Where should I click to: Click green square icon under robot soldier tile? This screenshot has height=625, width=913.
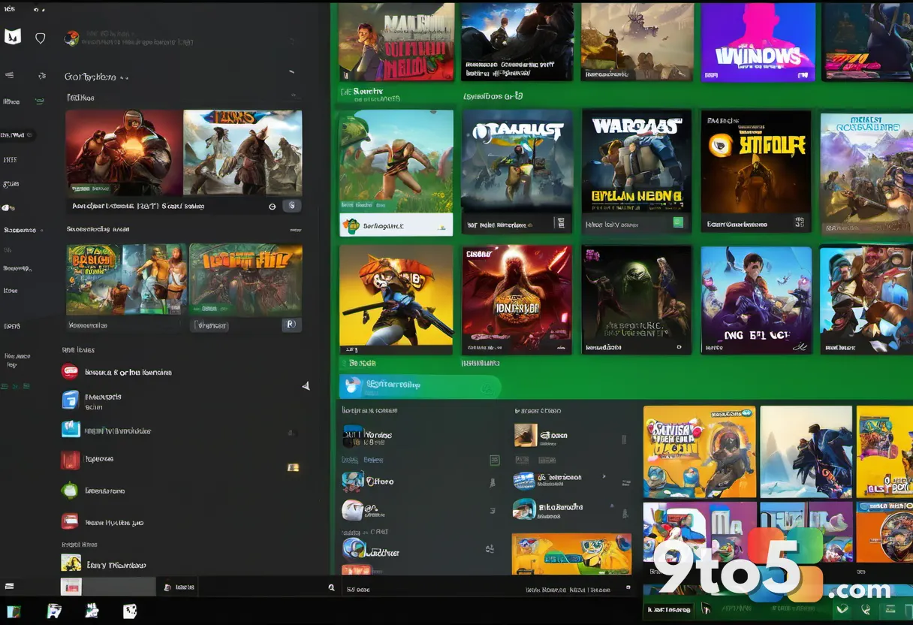coord(679,222)
